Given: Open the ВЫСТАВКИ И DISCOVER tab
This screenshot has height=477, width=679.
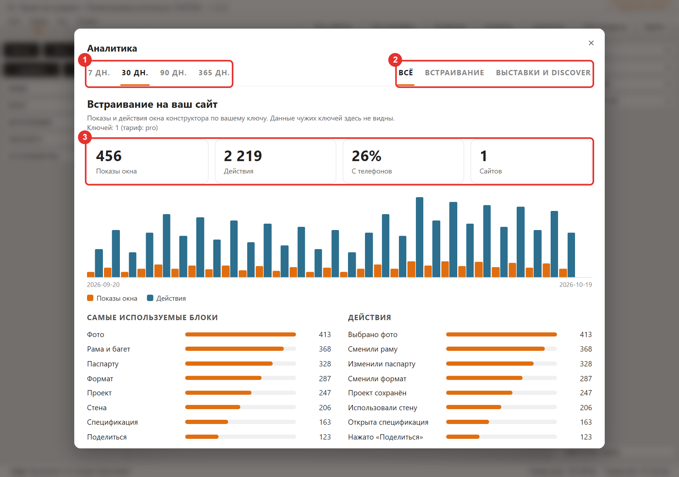Looking at the screenshot, I should (x=543, y=73).
